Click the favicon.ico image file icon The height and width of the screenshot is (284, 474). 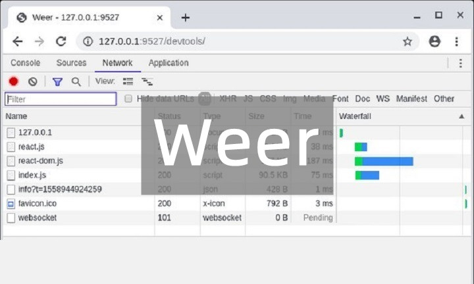11,204
